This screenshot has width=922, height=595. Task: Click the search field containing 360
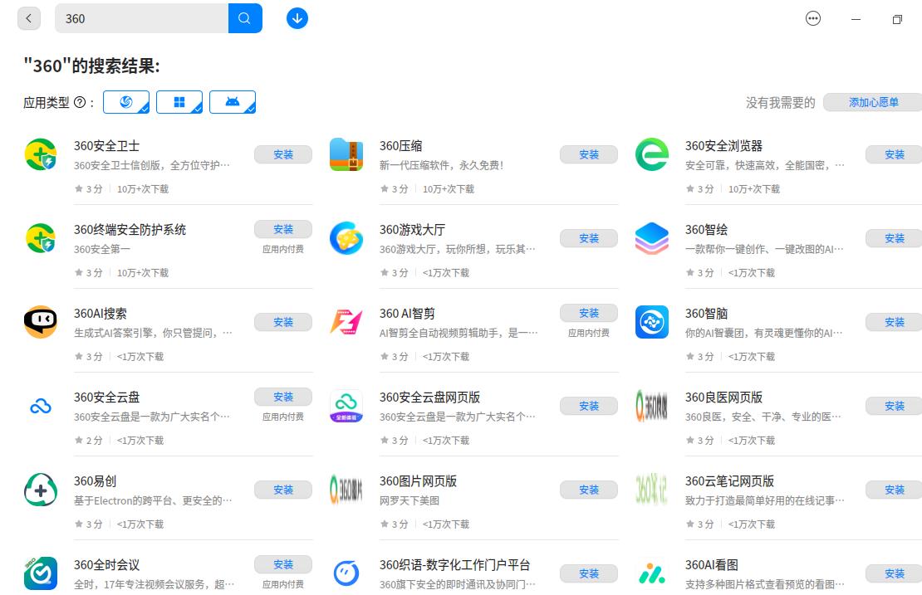tap(142, 18)
